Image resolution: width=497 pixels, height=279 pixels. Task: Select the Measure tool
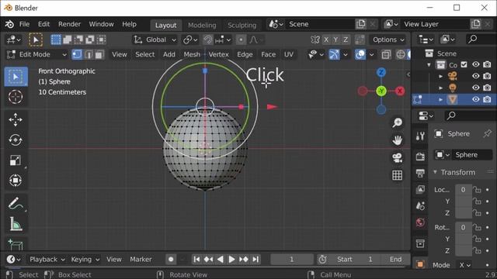(16, 224)
